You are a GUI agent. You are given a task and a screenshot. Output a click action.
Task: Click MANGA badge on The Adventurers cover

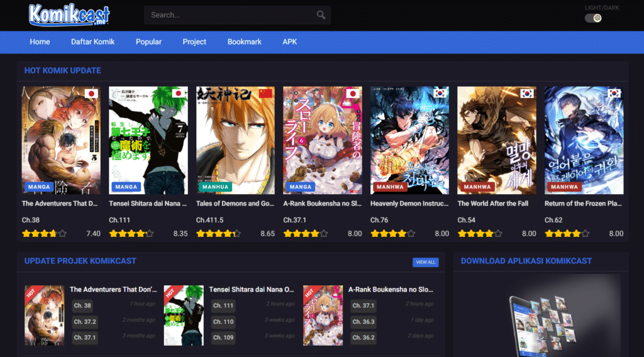coord(39,187)
